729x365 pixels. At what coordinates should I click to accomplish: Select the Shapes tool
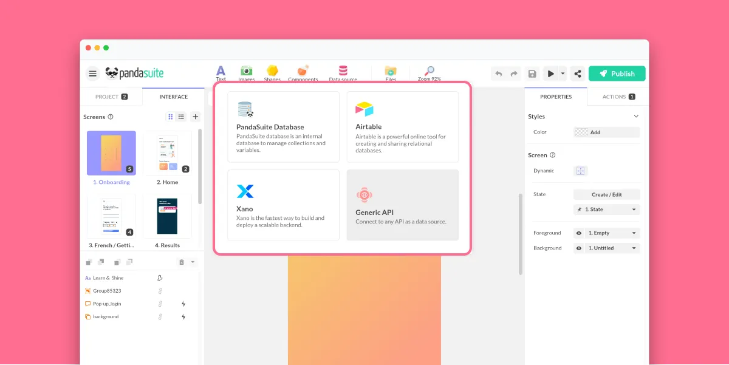click(272, 72)
